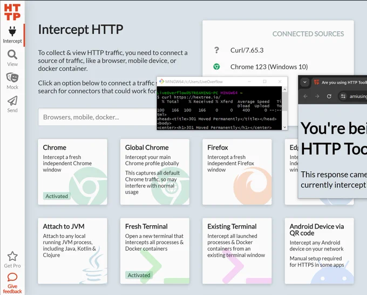Select the 'Are you using HTTP Toolkit' tab
Viewport: 367px width, 295px height.
pyautogui.click(x=339, y=82)
